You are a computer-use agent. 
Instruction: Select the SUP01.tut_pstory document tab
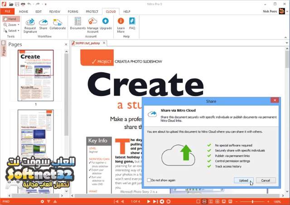[87, 43]
